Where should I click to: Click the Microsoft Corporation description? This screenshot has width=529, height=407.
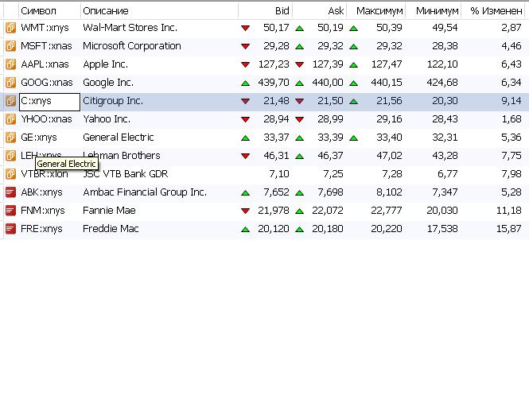(132, 46)
